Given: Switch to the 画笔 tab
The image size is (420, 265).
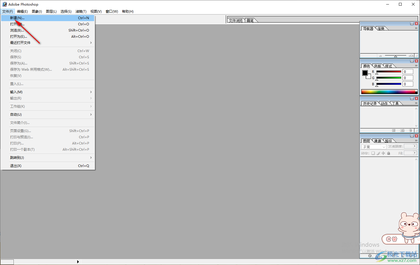Looking at the screenshot, I should pyautogui.click(x=250, y=20).
